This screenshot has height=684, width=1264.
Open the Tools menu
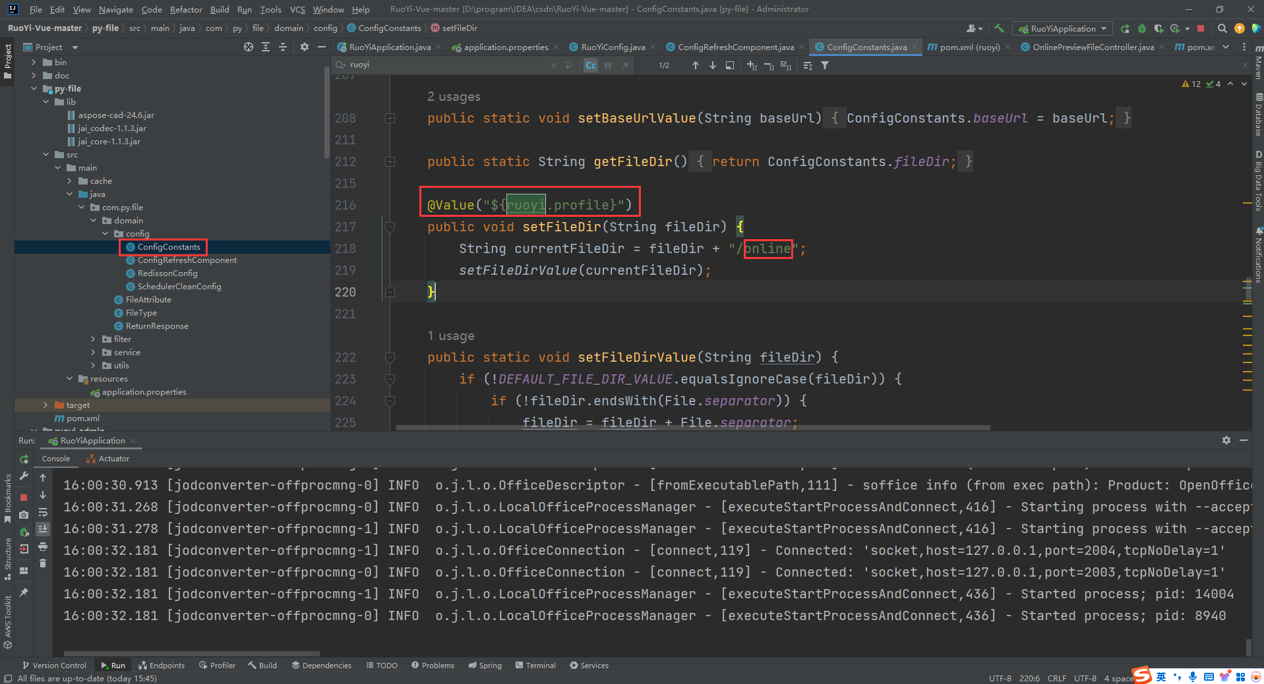(270, 9)
